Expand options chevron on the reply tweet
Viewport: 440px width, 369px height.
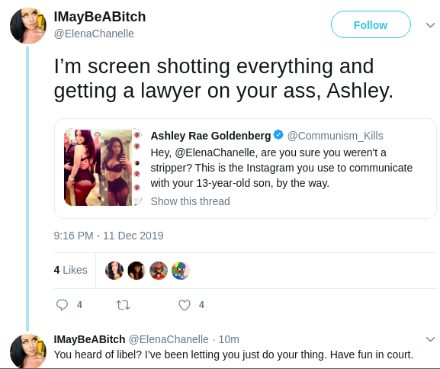coord(430,339)
